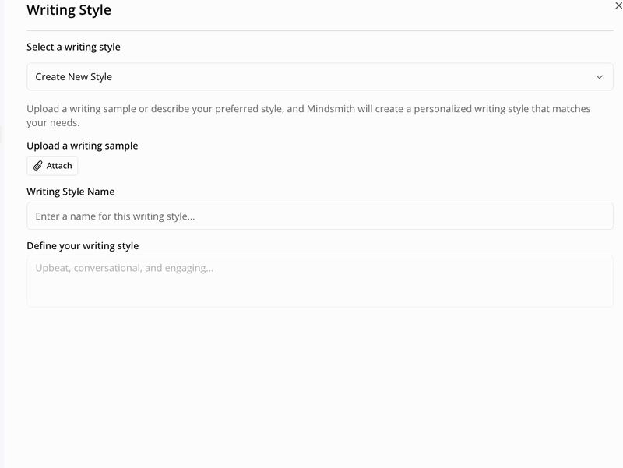Viewport: 623px width, 468px height.
Task: Click the words "your needs." in the description
Action: (53, 123)
